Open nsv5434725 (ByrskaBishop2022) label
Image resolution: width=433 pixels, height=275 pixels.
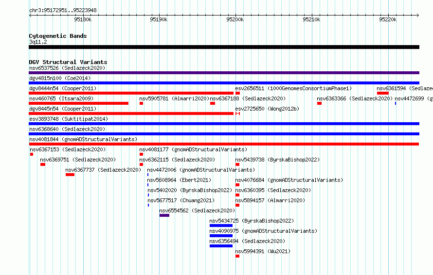coord(252,221)
